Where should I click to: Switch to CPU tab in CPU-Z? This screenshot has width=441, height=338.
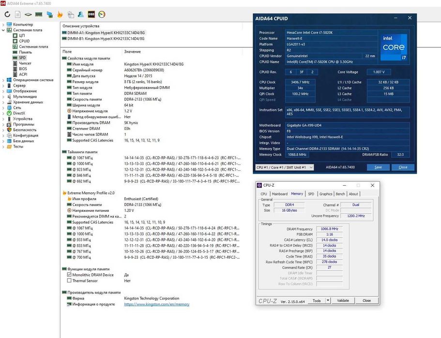coord(264,194)
